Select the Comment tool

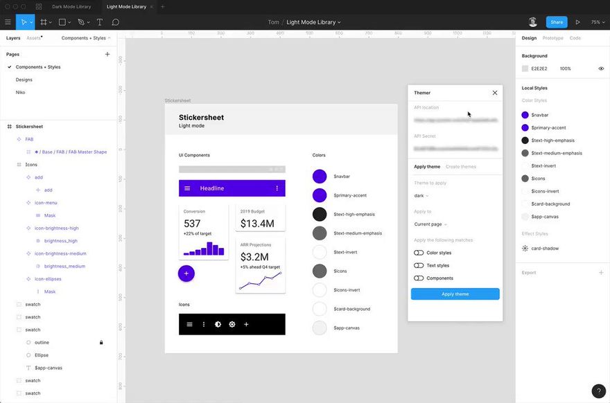116,22
